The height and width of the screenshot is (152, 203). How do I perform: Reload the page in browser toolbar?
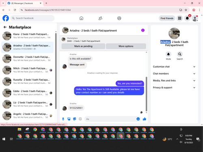click(15, 10)
